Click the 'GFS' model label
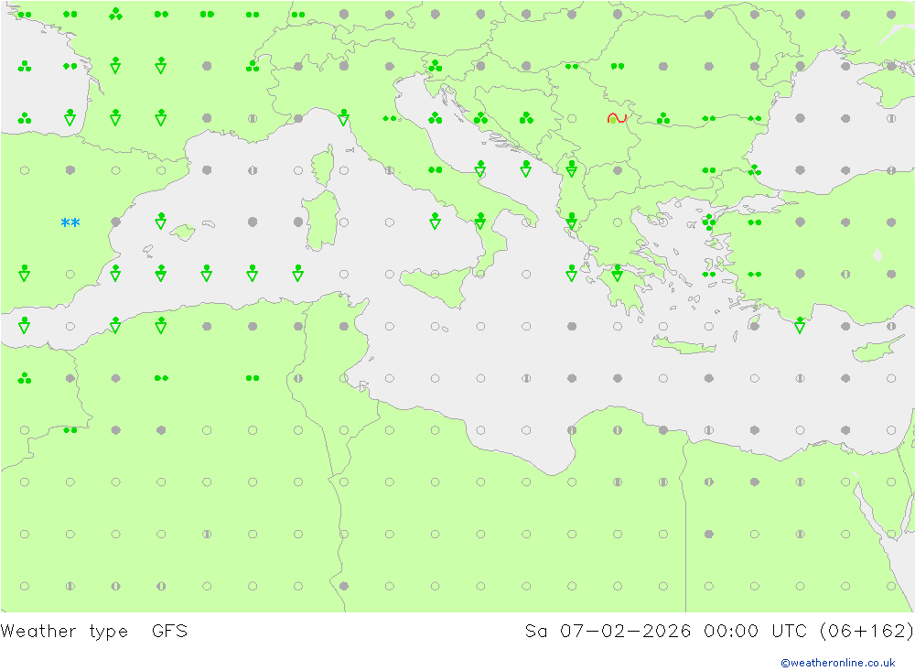 [x=170, y=632]
